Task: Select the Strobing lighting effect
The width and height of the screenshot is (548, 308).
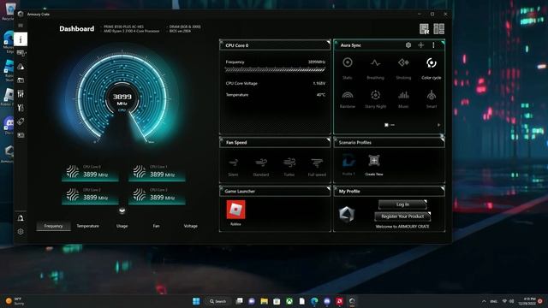Action: [403, 68]
